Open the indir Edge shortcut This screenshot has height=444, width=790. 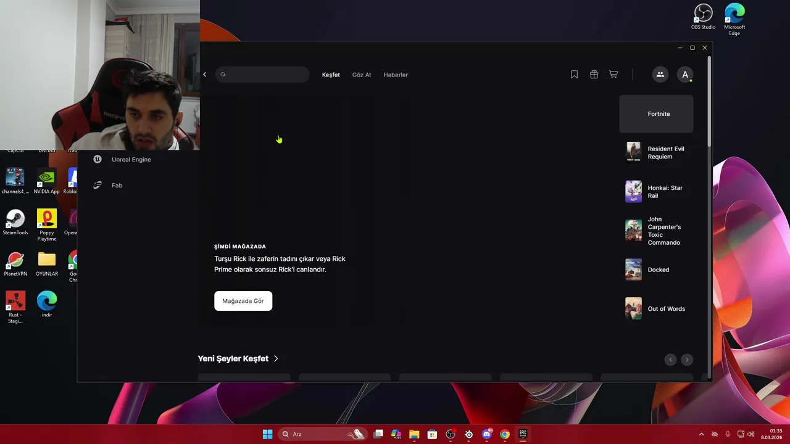(46, 305)
